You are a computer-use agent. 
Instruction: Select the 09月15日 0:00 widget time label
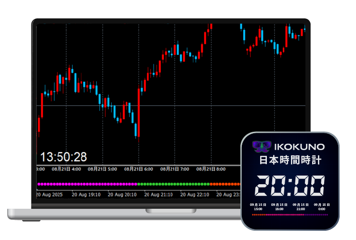pos(321,206)
